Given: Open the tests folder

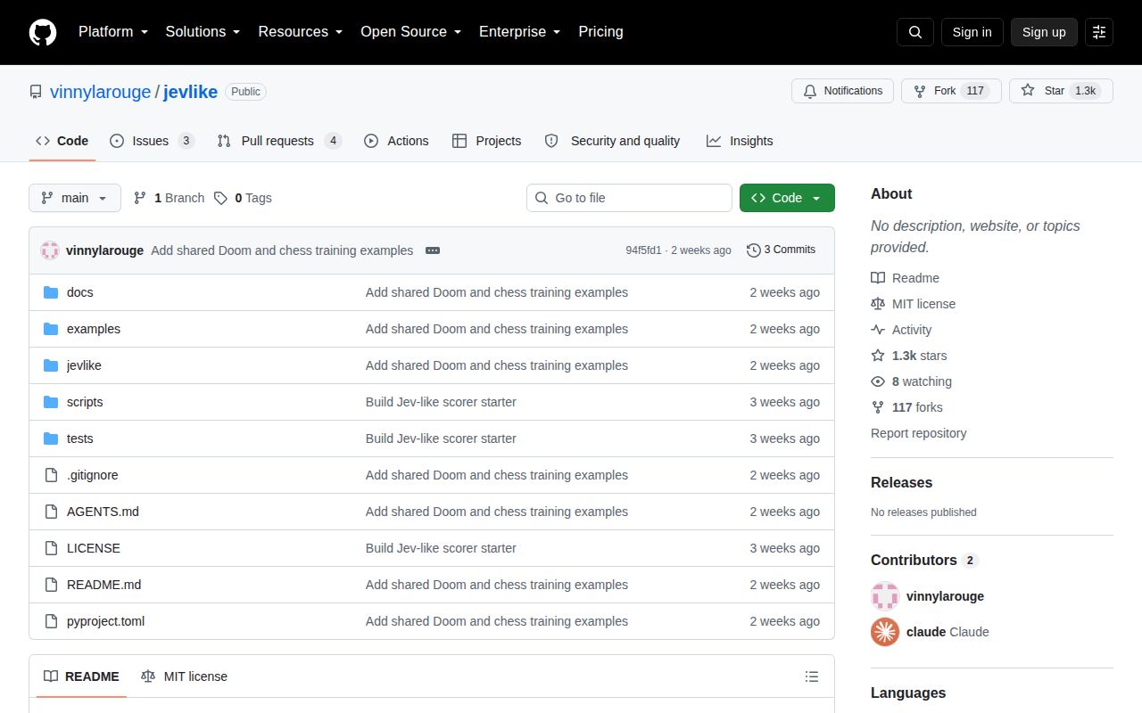Looking at the screenshot, I should pyautogui.click(x=79, y=438).
